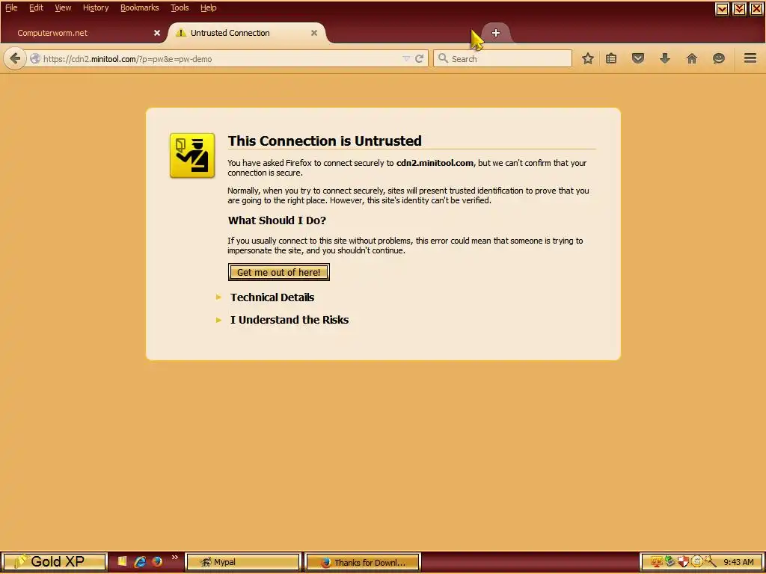Open the History menu
The width and height of the screenshot is (766, 574).
pos(96,7)
